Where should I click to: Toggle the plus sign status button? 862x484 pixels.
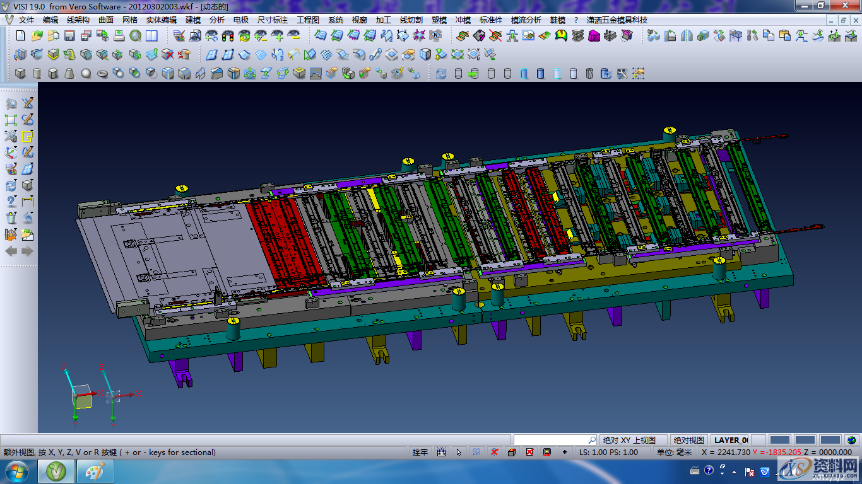click(x=564, y=452)
